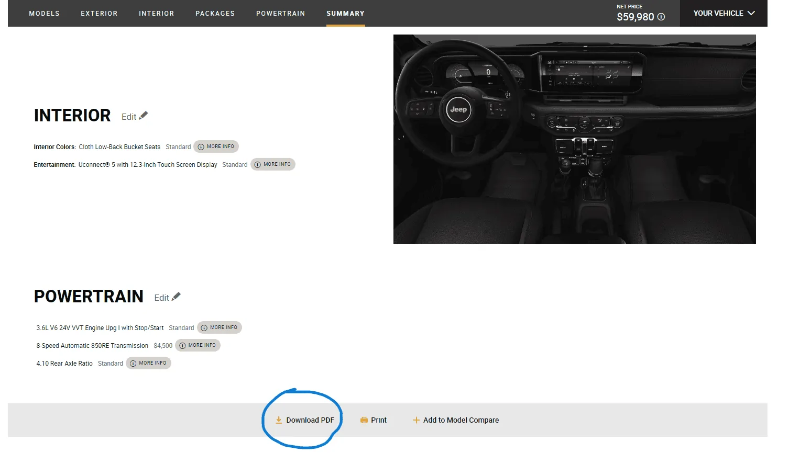This screenshot has width=789, height=453.
Task: Click the Summary tab
Action: 345,14
